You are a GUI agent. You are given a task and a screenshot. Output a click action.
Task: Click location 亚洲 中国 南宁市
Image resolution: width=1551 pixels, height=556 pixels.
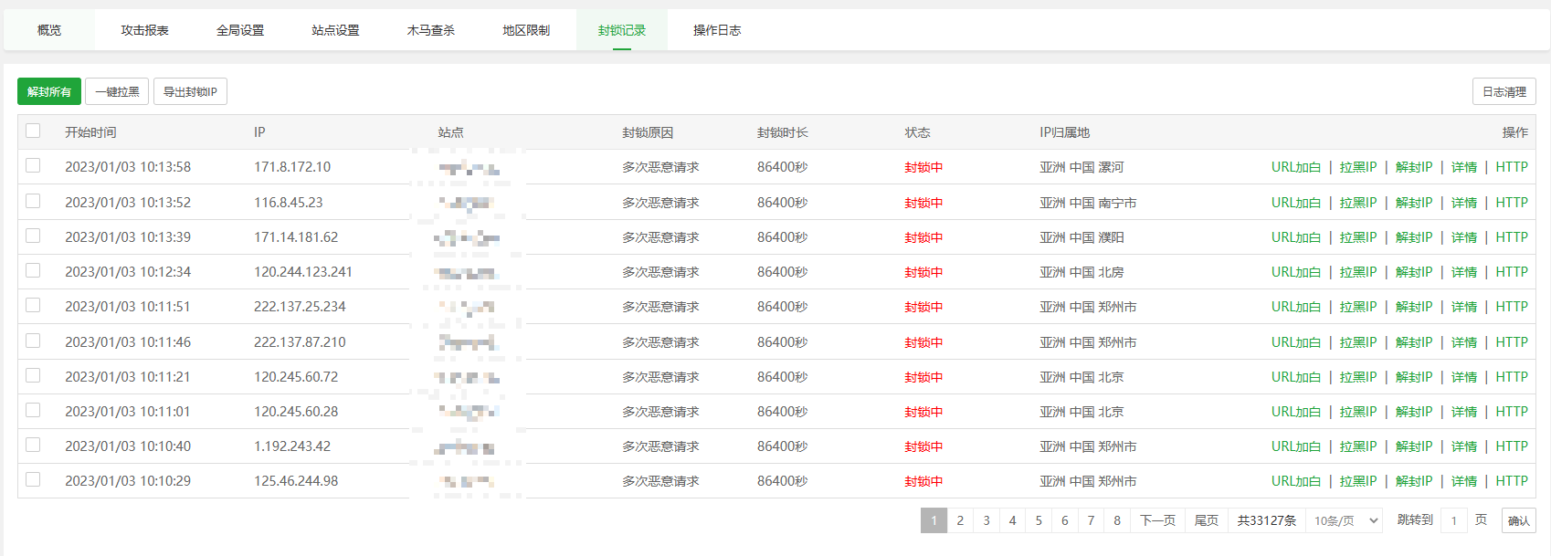click(x=1088, y=203)
